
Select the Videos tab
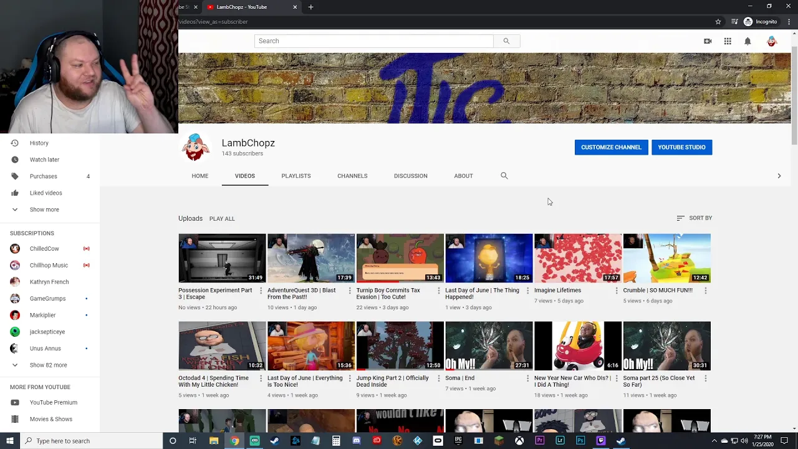245,176
